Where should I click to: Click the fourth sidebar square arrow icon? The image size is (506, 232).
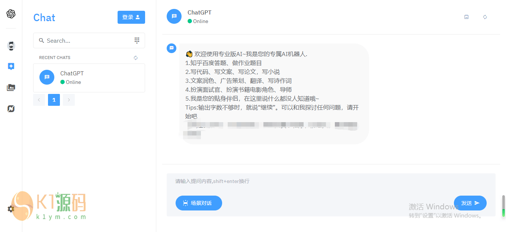coord(11,109)
